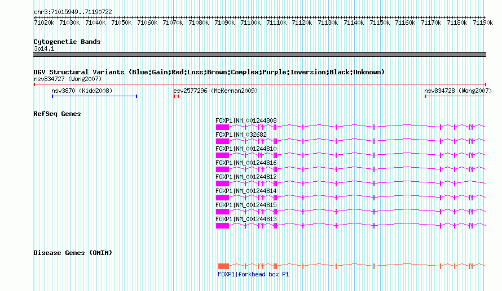This screenshot has height=291, width=502.
Task: Click the nsv834728 (Wong2007) label
Action: (x=458, y=91)
